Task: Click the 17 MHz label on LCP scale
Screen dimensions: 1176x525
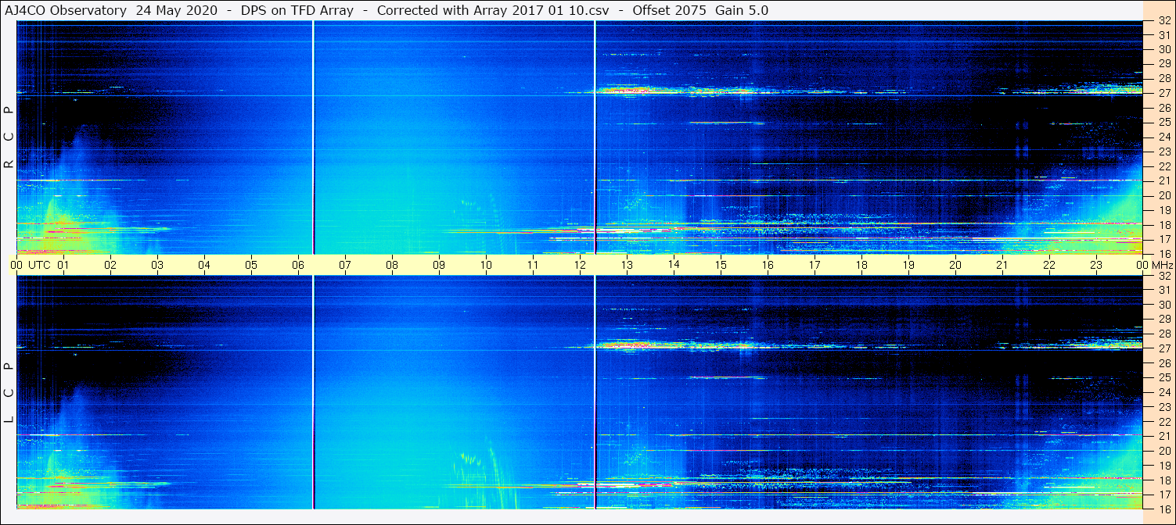Action: pyautogui.click(x=1164, y=495)
